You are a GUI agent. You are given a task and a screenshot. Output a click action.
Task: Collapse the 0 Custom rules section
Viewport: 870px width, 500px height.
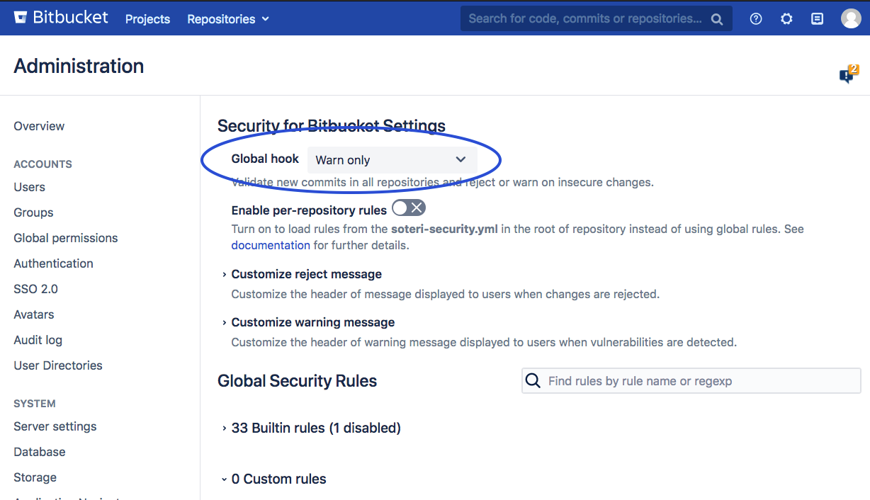pyautogui.click(x=278, y=479)
